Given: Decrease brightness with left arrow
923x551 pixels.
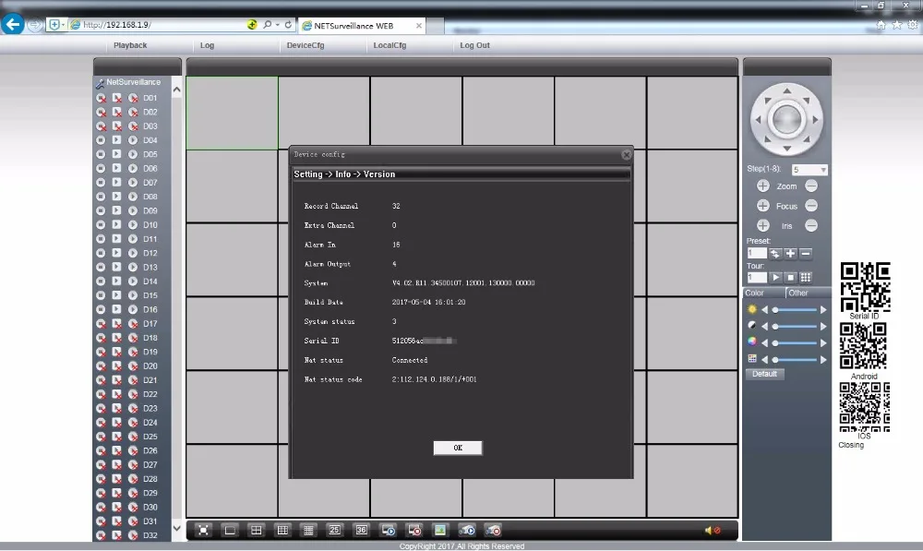Looking at the screenshot, I should click(764, 309).
